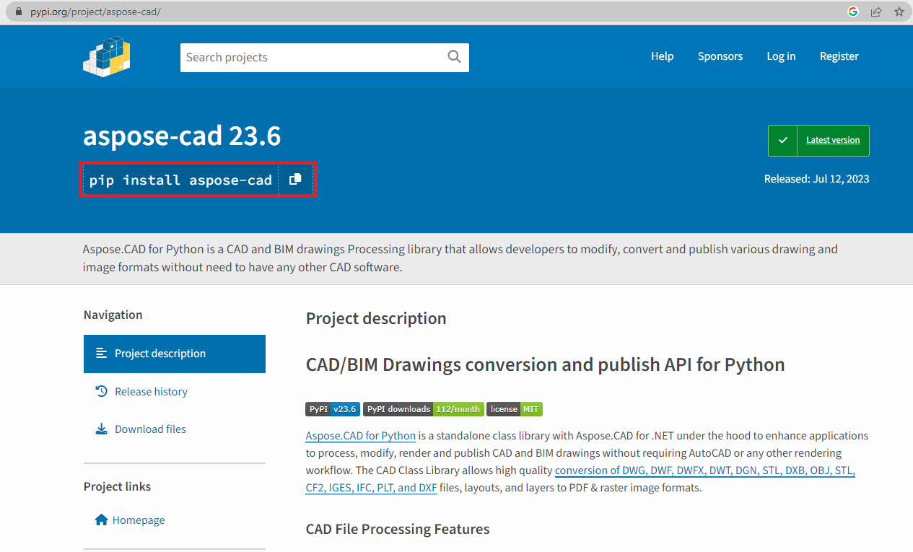Screen dimensions: 913x552
Task: Click the CAD File Processing Features heading
Action: point(398,529)
